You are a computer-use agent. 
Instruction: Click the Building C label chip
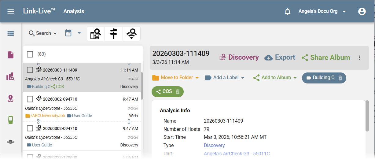(324, 78)
